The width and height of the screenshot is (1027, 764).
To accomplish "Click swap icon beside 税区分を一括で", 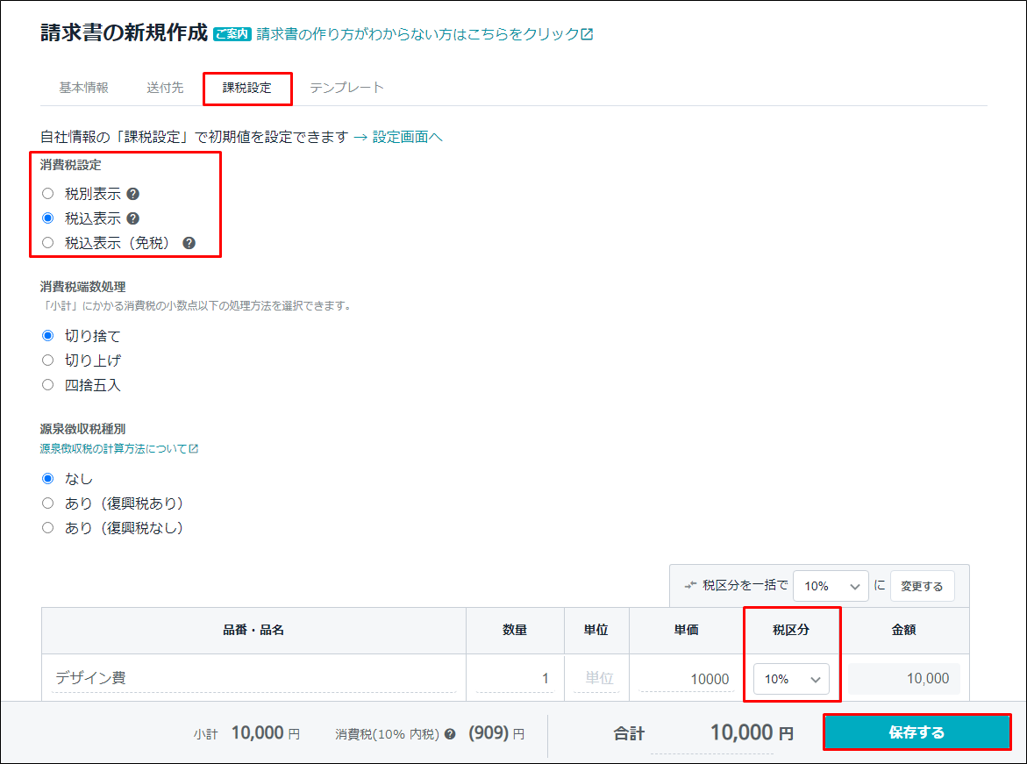I will [690, 585].
